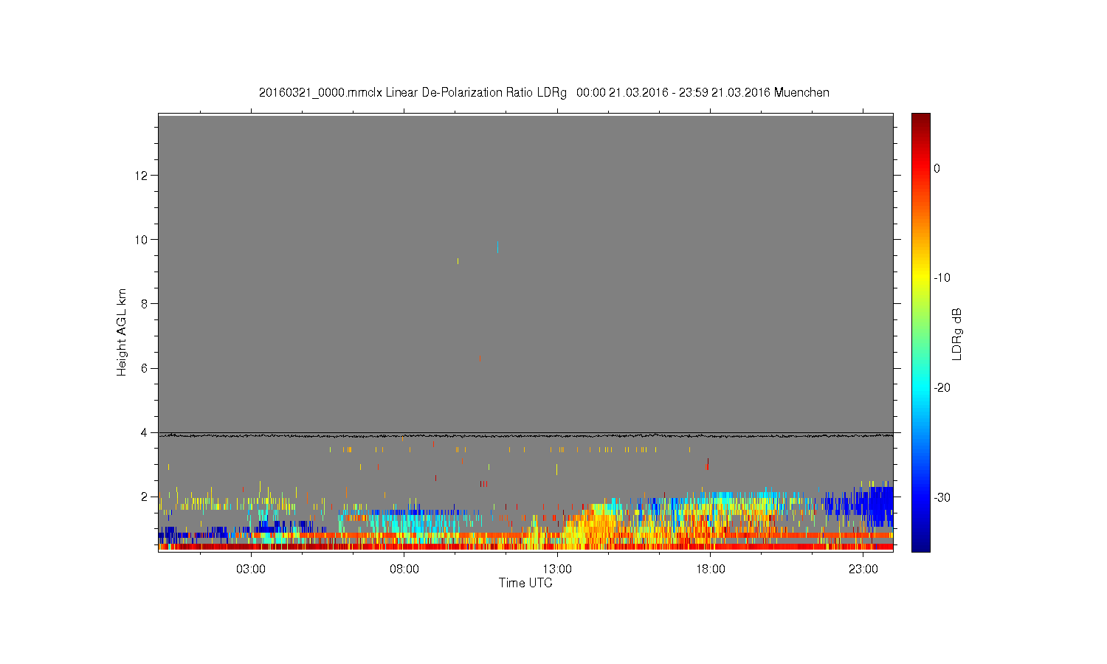Click the "23:00" time tick label
1107x664 pixels.
(x=863, y=570)
